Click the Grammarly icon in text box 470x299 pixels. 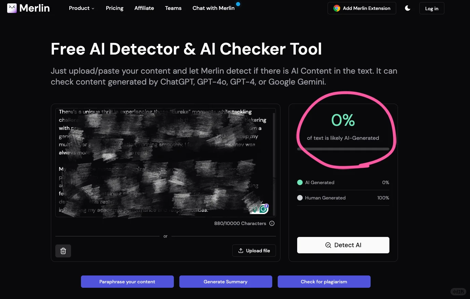[x=263, y=209]
